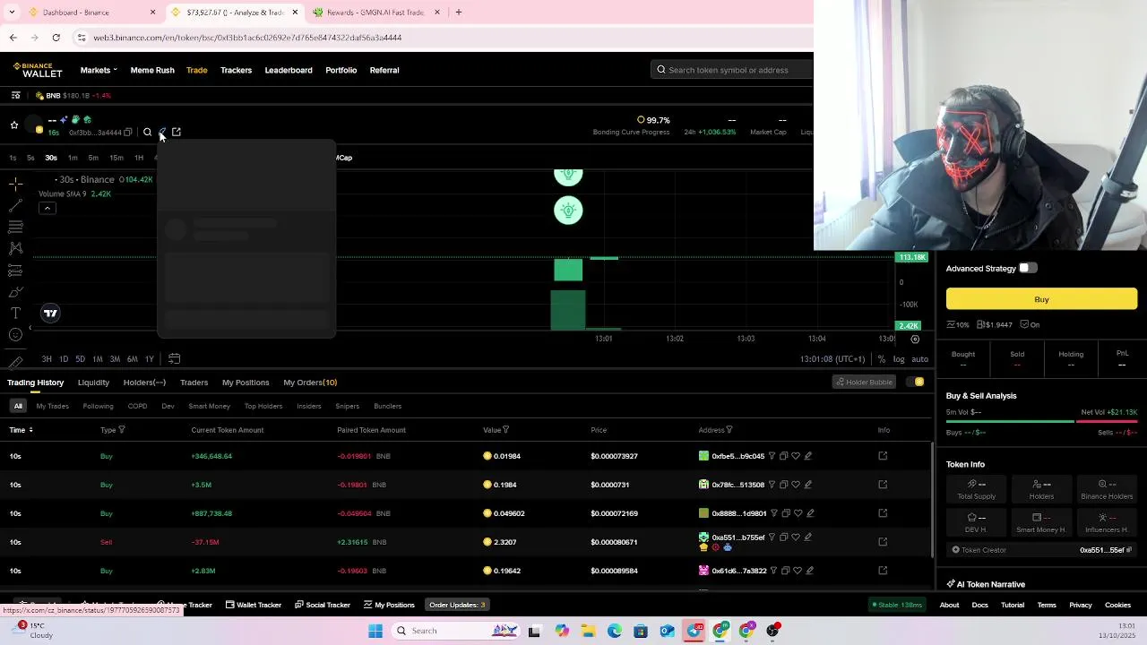Open the My Orders(10) tab
The width and height of the screenshot is (1147, 645).
[x=310, y=383]
